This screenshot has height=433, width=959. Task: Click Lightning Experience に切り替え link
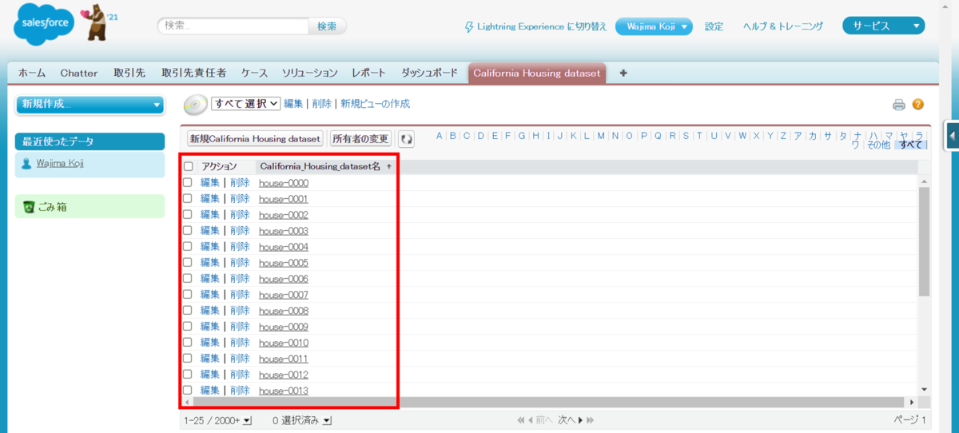pos(542,26)
